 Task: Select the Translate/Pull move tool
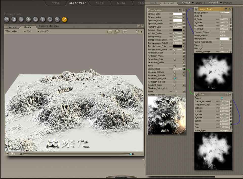(x=21, y=19)
